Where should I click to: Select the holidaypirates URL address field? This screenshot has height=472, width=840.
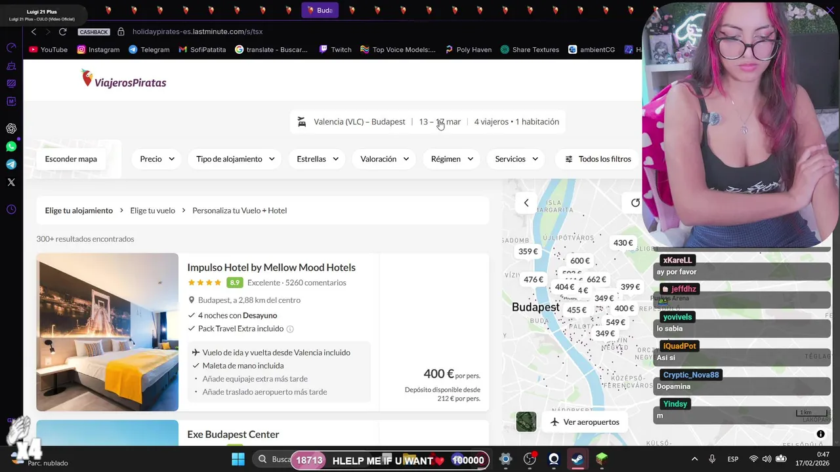pos(198,31)
